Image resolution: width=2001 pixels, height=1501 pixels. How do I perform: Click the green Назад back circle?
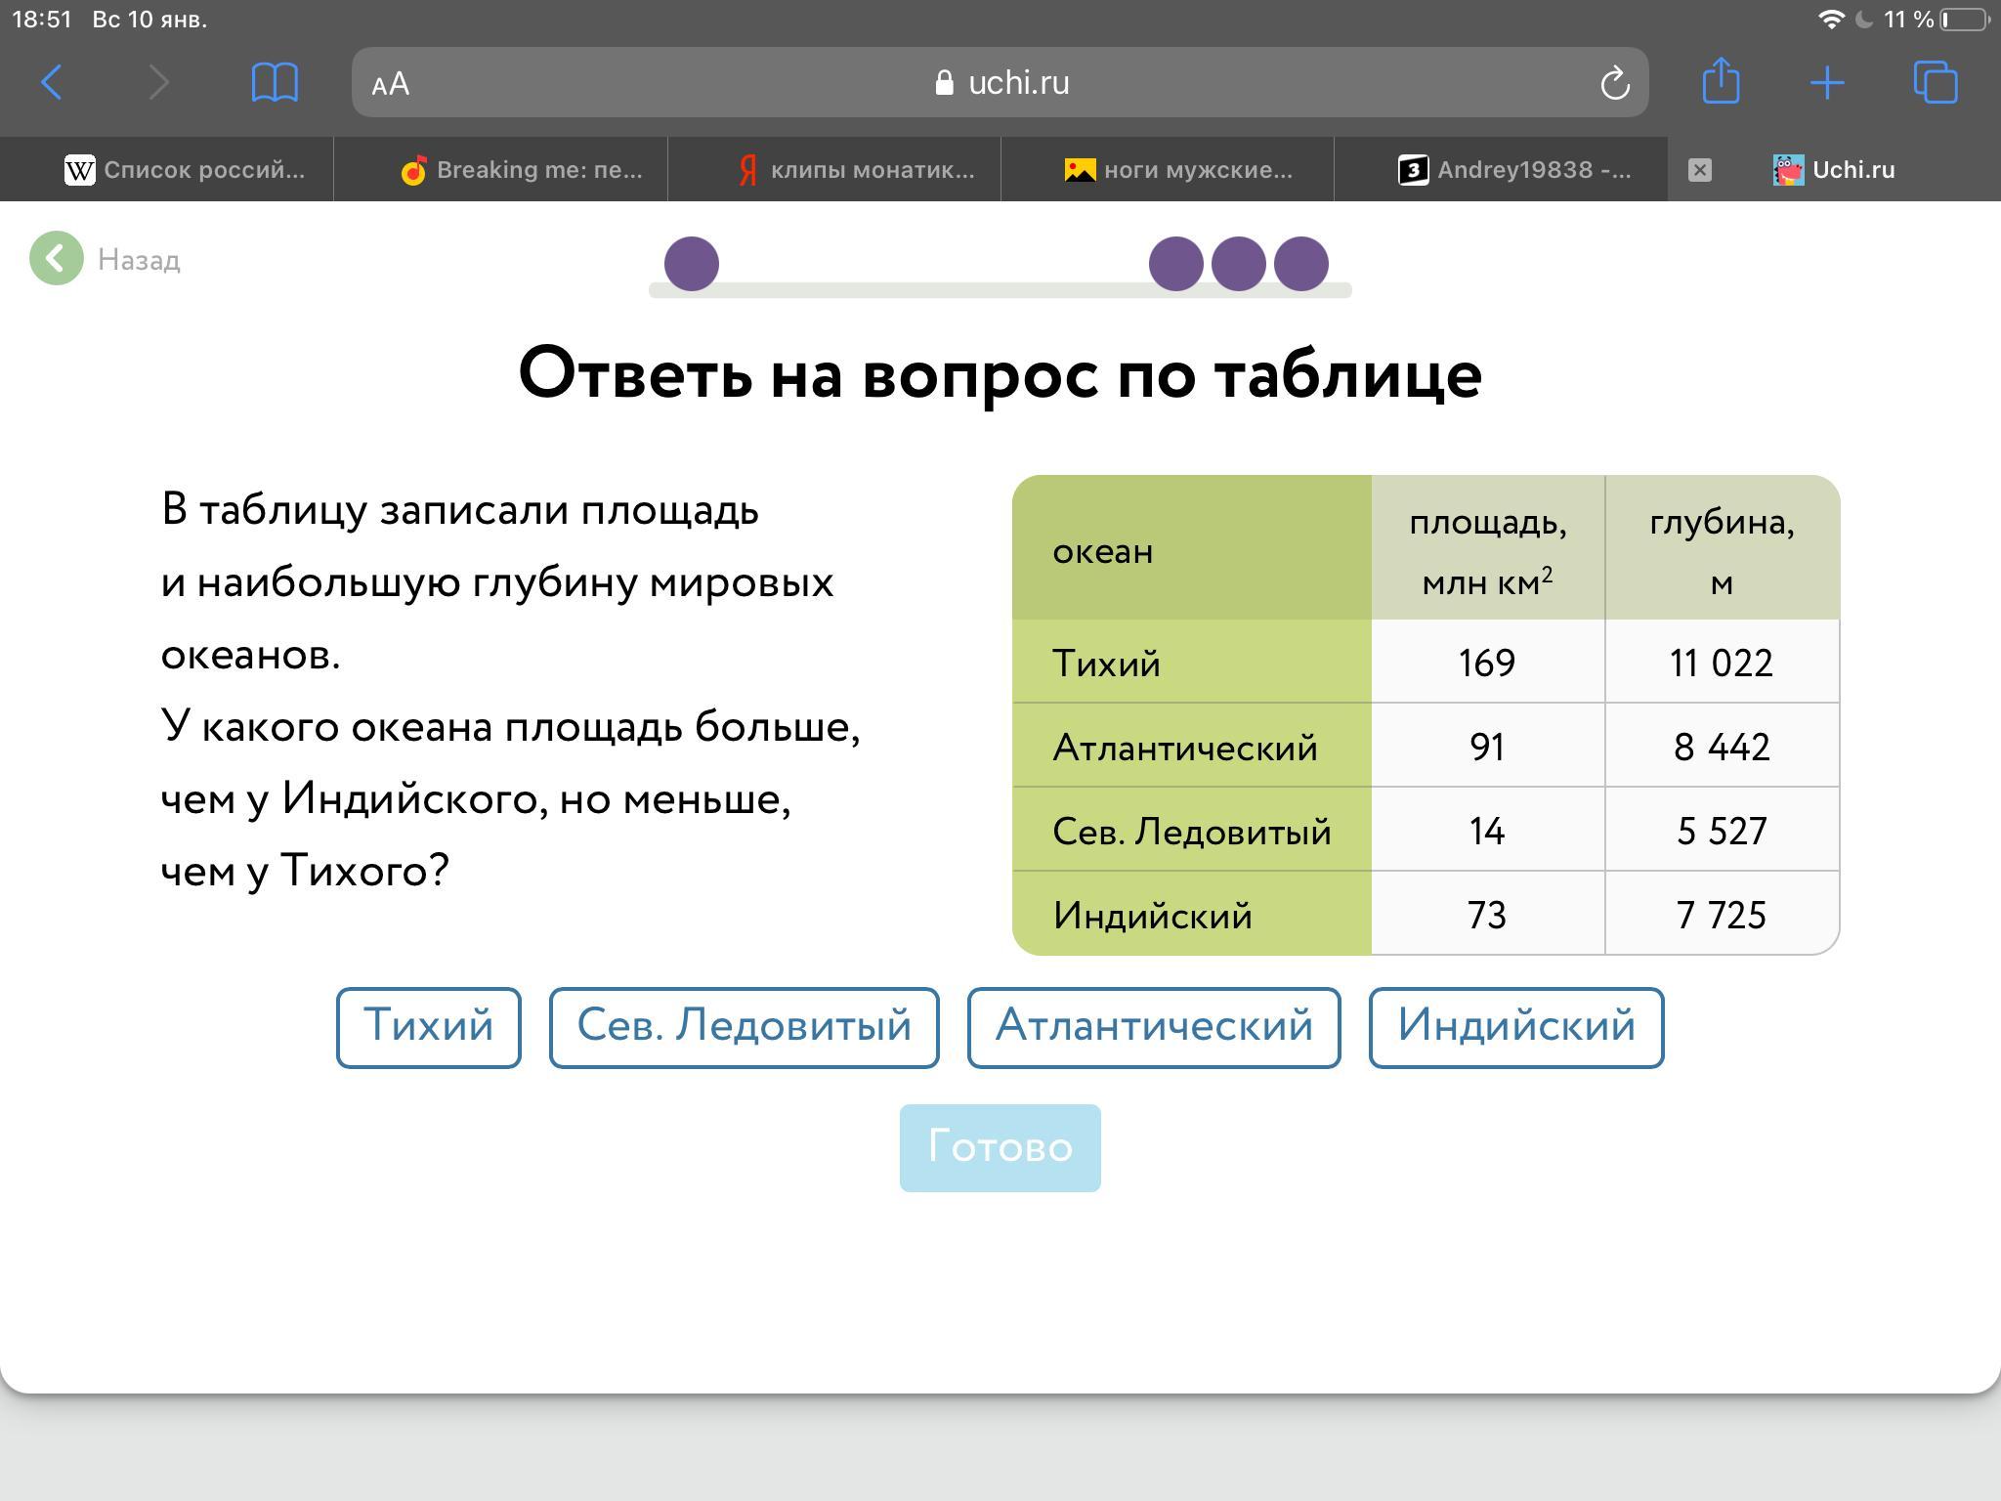tap(57, 259)
